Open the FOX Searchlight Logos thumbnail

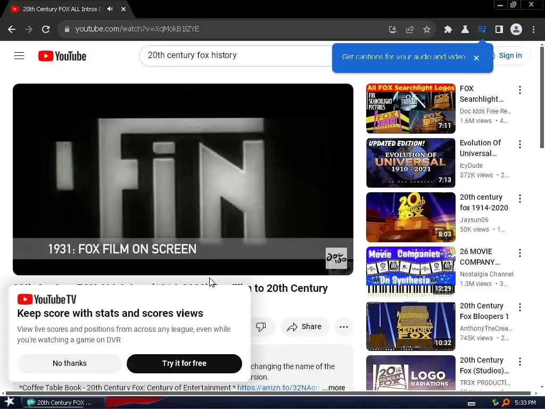410,109
